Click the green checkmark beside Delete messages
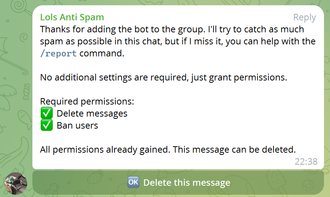Viewport: 330px width, 197px height. tap(46, 113)
